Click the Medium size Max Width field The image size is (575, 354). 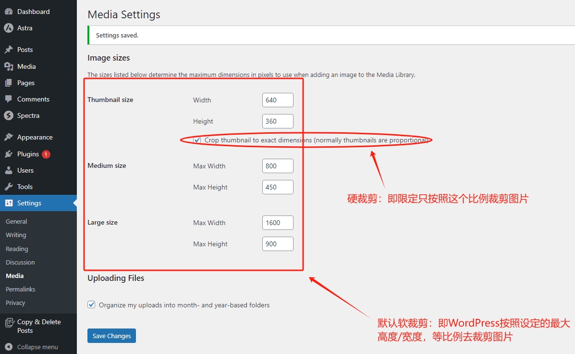coord(278,166)
